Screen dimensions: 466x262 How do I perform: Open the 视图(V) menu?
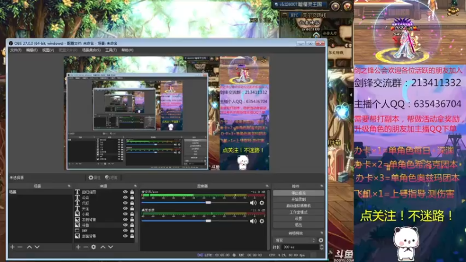pyautogui.click(x=48, y=50)
